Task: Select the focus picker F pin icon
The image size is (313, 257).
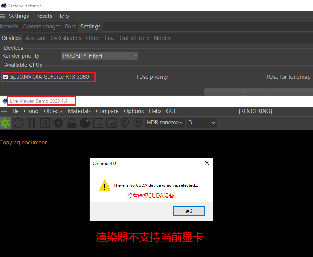Action: pyautogui.click(x=125, y=123)
